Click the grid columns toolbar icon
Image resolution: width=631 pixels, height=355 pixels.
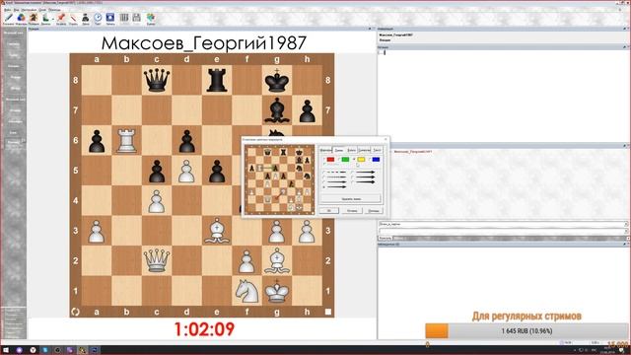[124, 17]
